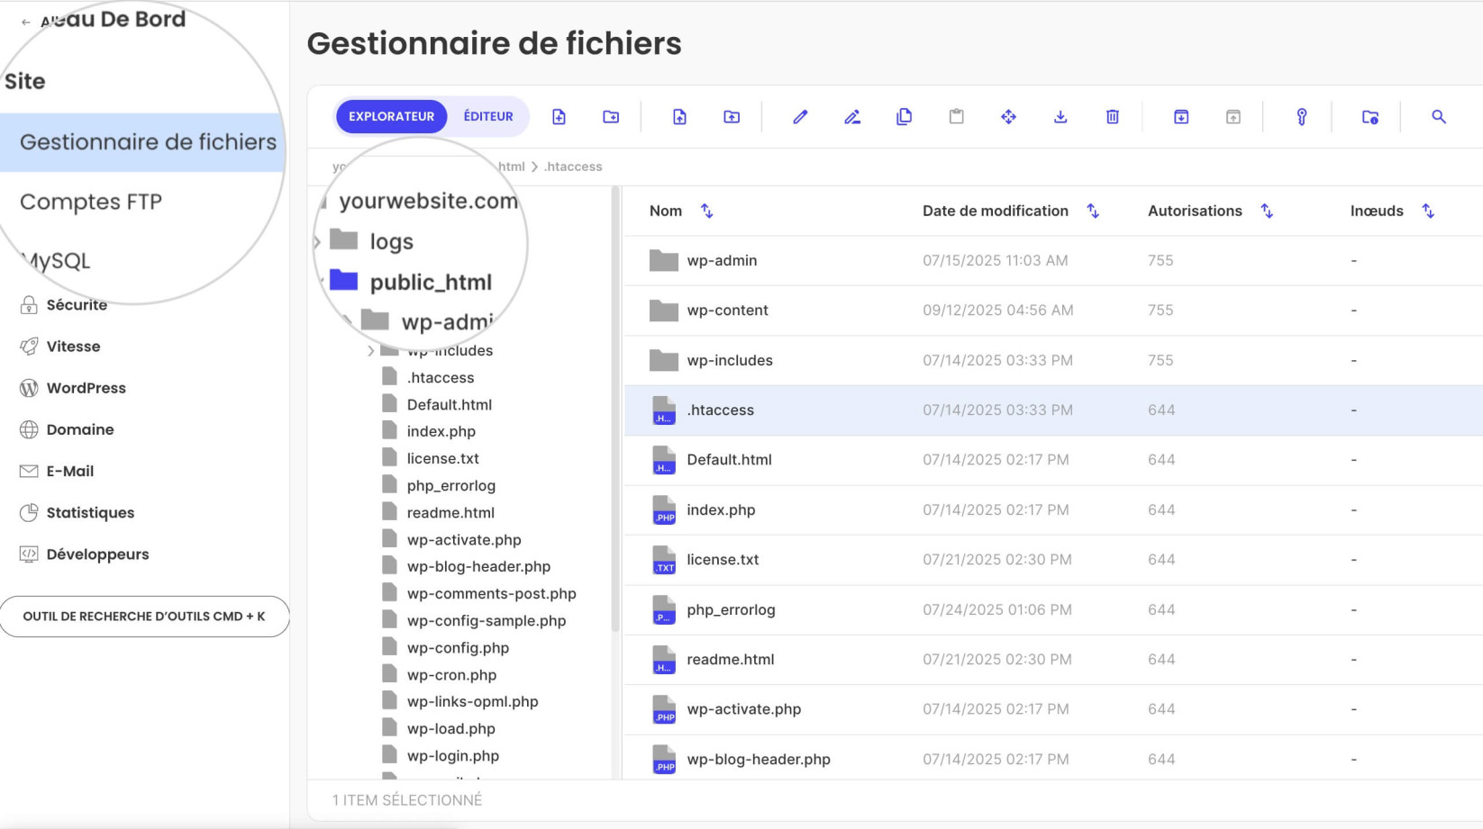Select public_html folder in tree

point(431,282)
